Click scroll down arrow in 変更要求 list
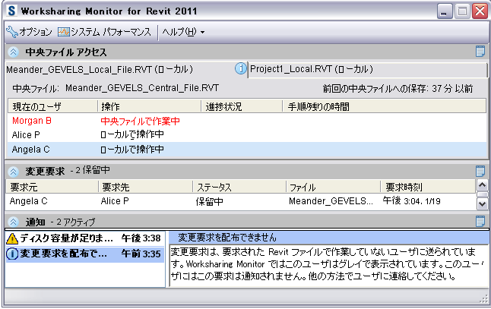Screen dimensions: 491x309 tap(482, 204)
